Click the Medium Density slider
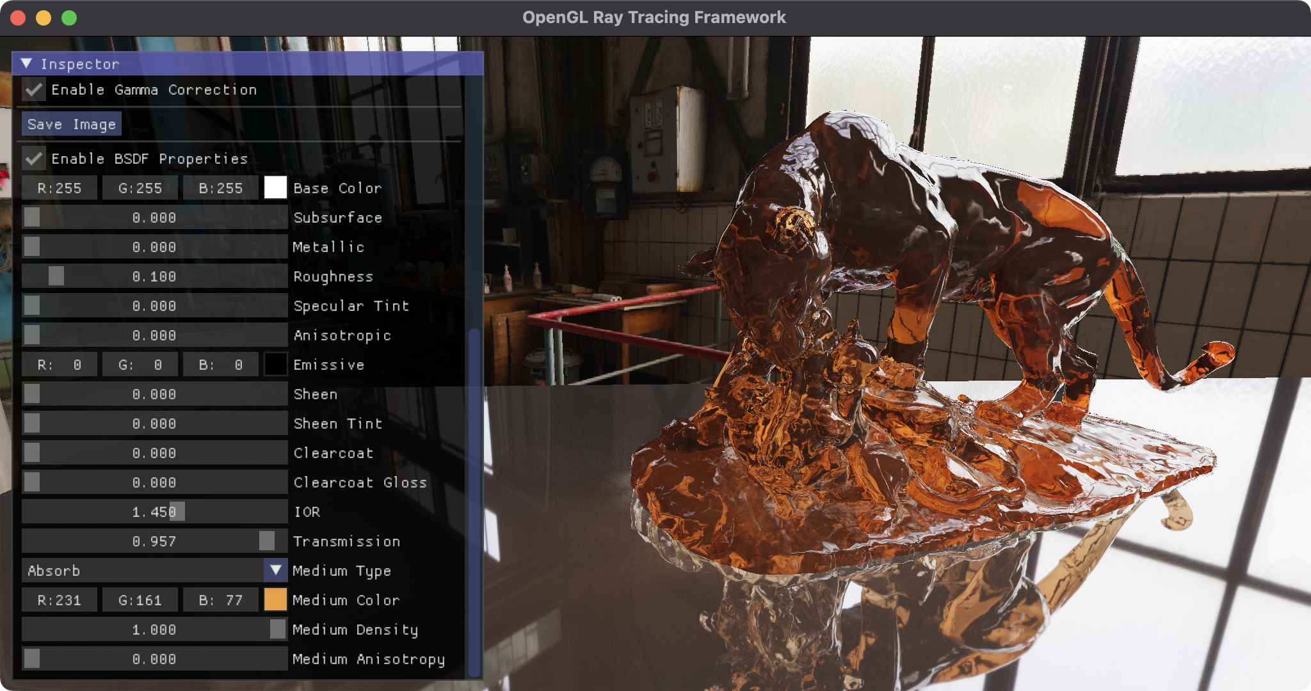1311x691 pixels. (154, 630)
